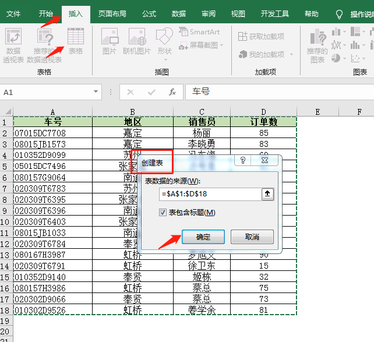Toggle the 表包含标题 checkbox

click(163, 212)
